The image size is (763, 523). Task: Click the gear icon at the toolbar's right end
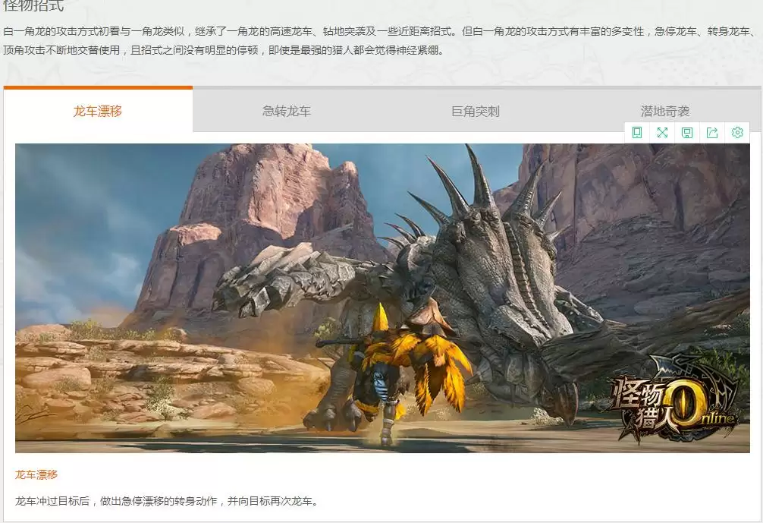click(x=736, y=133)
